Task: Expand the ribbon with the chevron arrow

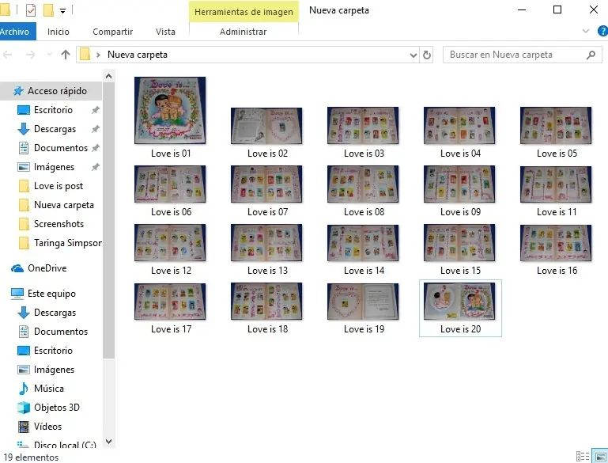Action: point(586,31)
